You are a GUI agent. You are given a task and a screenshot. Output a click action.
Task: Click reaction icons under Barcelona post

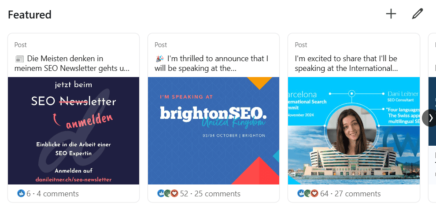coord(308,194)
